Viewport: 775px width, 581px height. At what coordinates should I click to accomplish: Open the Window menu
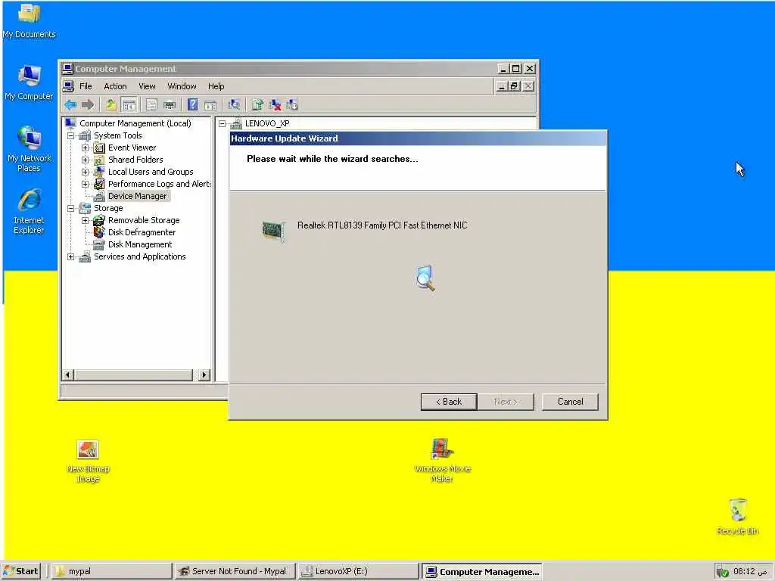pyautogui.click(x=182, y=86)
